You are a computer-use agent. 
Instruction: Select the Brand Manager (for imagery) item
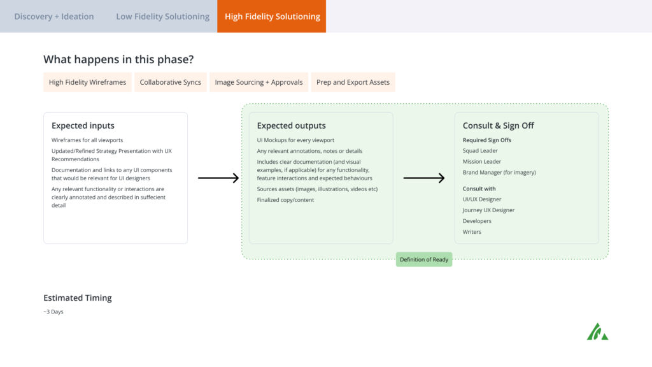click(499, 172)
